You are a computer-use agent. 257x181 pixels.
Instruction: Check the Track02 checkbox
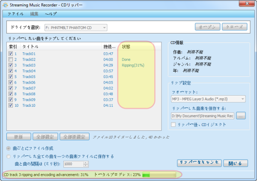[x=11, y=59]
